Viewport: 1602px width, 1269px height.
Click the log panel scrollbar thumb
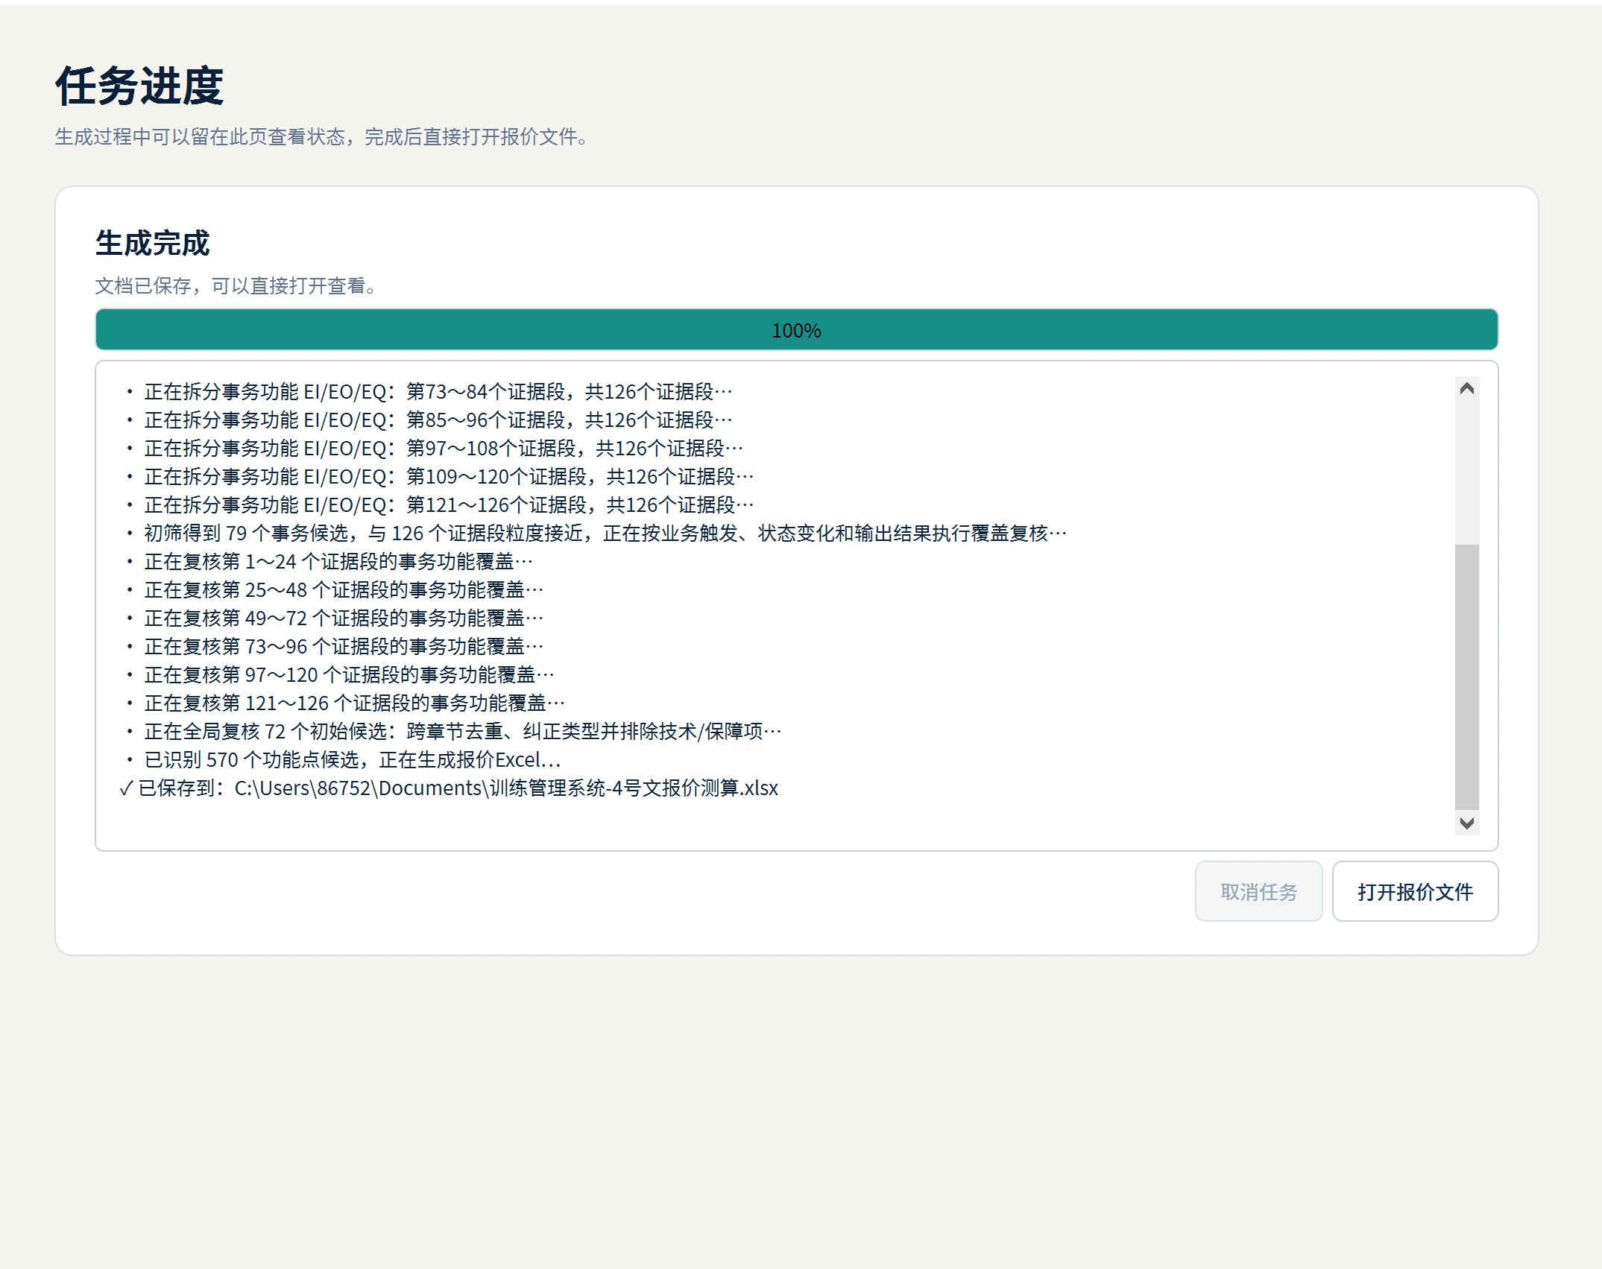pyautogui.click(x=1466, y=677)
